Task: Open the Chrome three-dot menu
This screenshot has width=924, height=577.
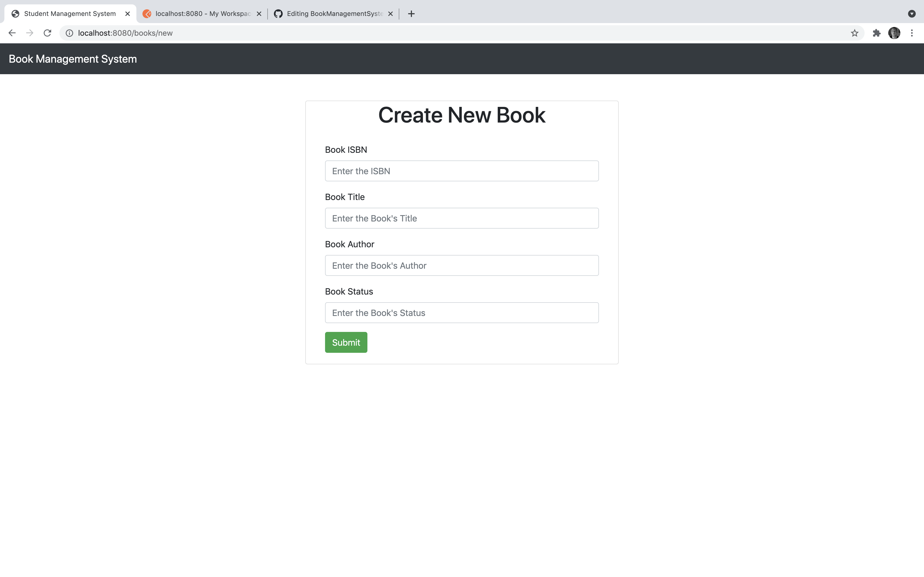Action: click(x=912, y=33)
